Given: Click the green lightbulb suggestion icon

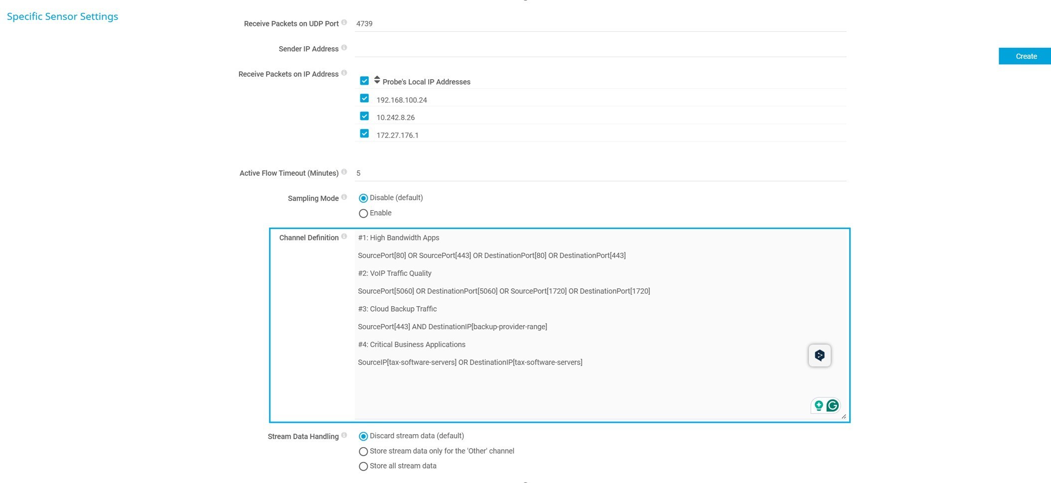Looking at the screenshot, I should [x=818, y=406].
